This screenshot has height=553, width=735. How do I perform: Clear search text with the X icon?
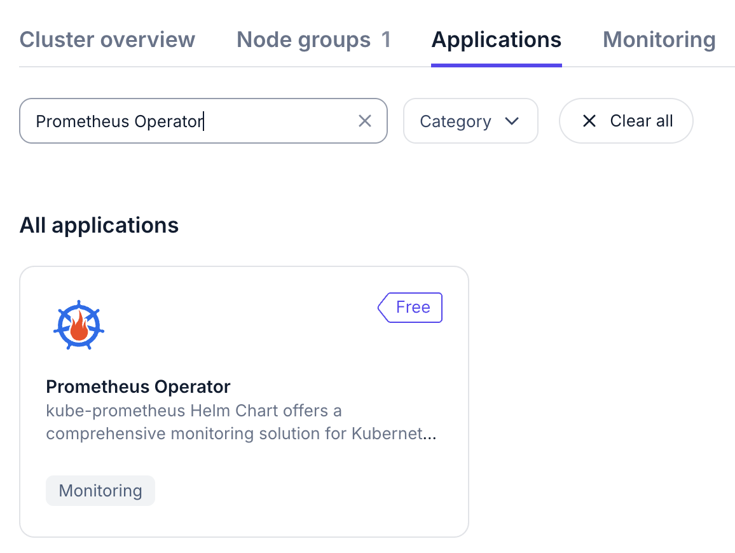[364, 121]
